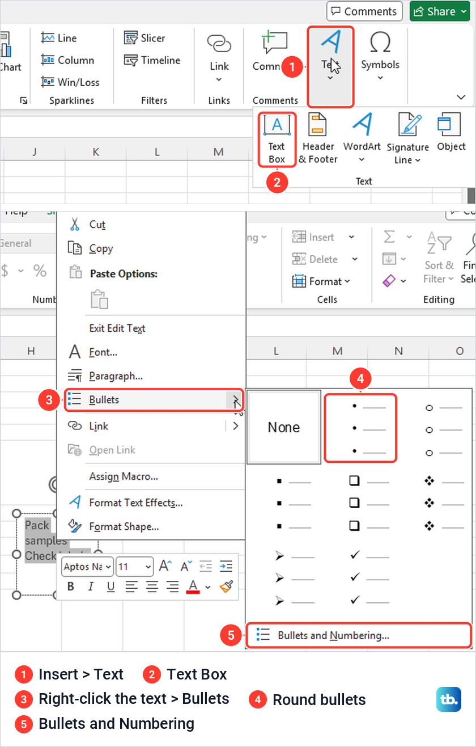Choose Link in context menu
This screenshot has width=476, height=747.
click(151, 426)
